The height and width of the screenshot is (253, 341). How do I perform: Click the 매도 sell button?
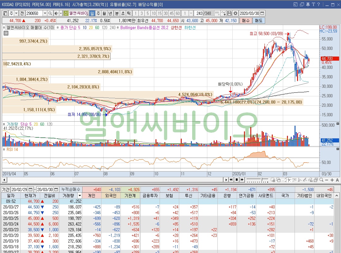click(259, 21)
